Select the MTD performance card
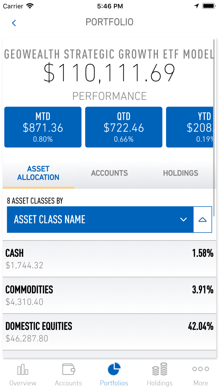 tap(43, 127)
